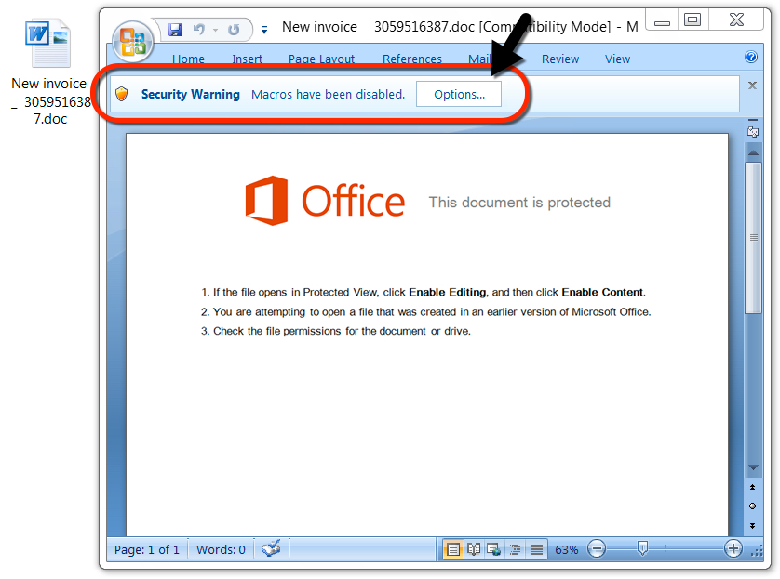Open Word Count from Words: 0
The image size is (780, 579).
[x=221, y=549]
